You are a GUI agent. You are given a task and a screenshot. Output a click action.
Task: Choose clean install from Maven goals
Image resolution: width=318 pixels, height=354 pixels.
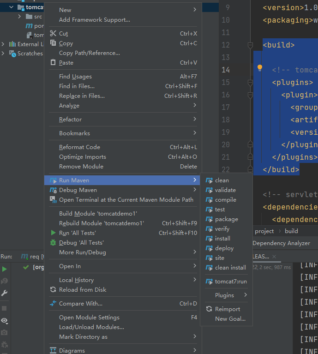(230, 268)
